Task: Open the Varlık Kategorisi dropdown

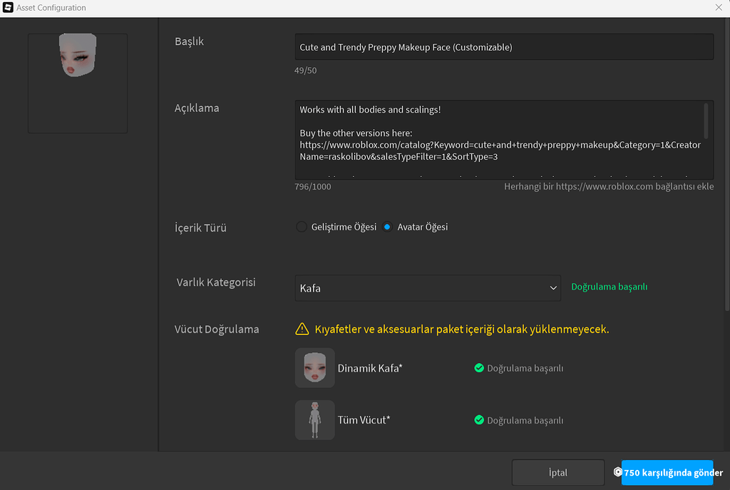Action: pyautogui.click(x=428, y=287)
